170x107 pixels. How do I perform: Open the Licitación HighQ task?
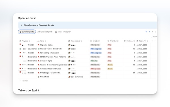point(46,61)
